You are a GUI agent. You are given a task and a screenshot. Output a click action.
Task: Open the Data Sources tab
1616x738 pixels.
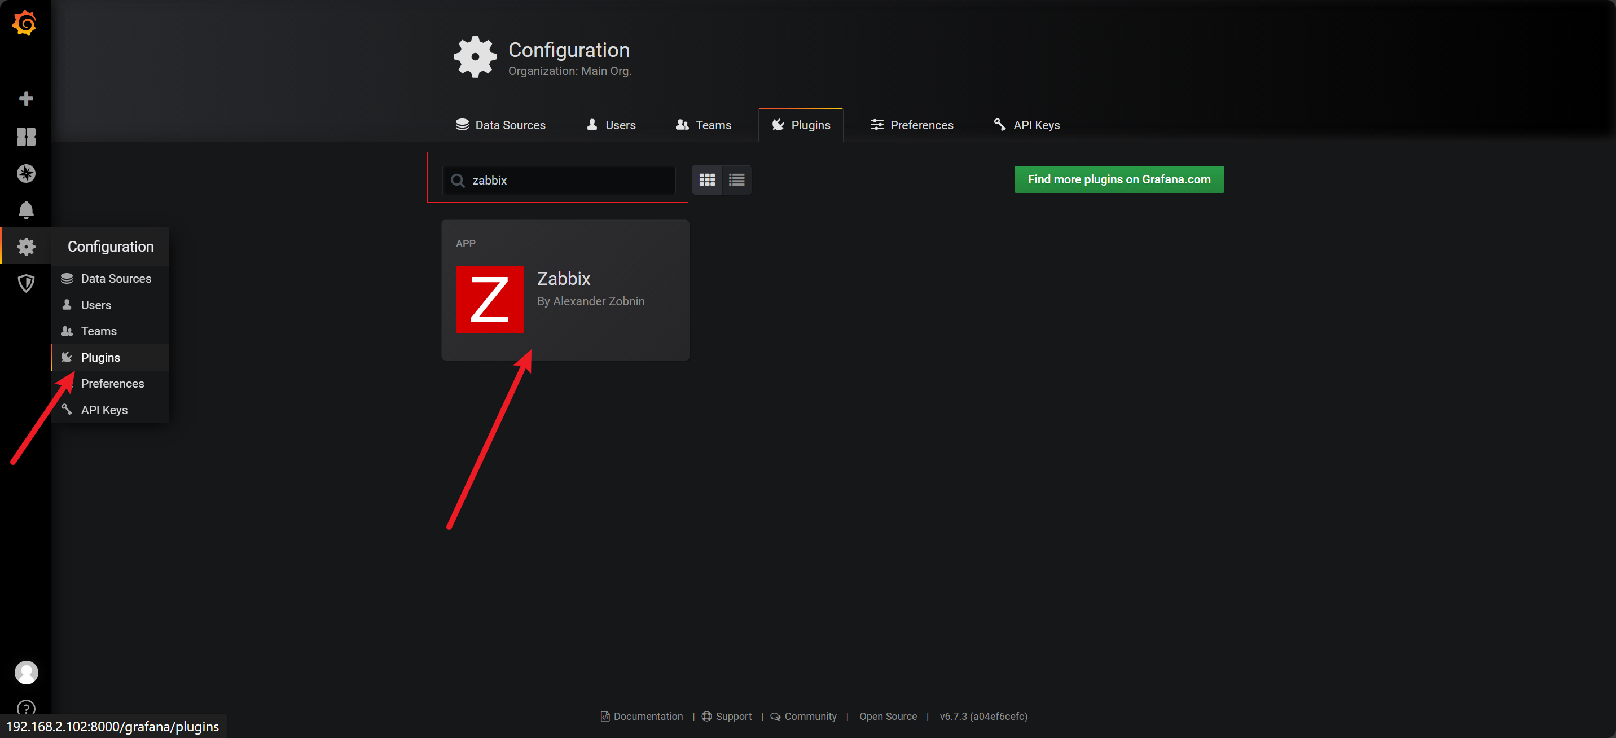tap(500, 125)
